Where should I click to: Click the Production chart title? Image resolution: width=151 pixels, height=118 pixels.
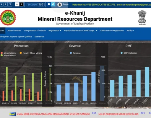click(x=21, y=46)
